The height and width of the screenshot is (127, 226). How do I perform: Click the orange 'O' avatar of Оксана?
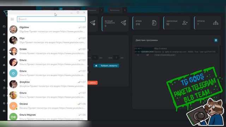13,106
